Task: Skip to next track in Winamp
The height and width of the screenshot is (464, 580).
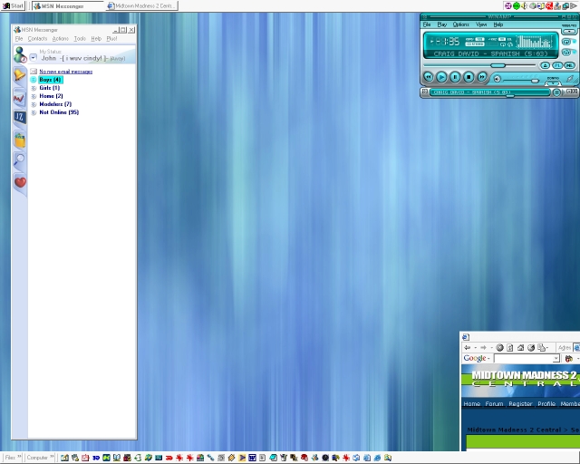Action: click(482, 78)
